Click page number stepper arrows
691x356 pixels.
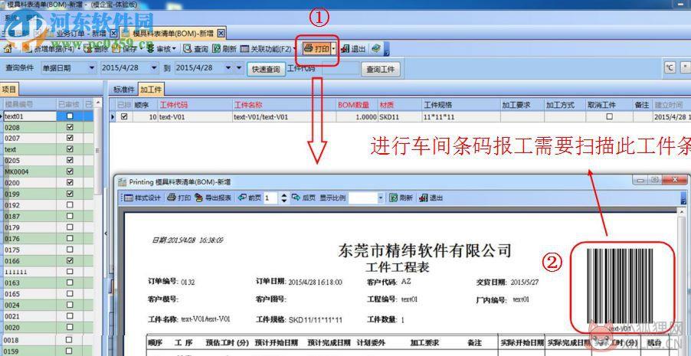pyautogui.click(x=284, y=198)
